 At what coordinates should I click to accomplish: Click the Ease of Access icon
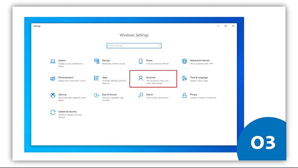point(97,95)
